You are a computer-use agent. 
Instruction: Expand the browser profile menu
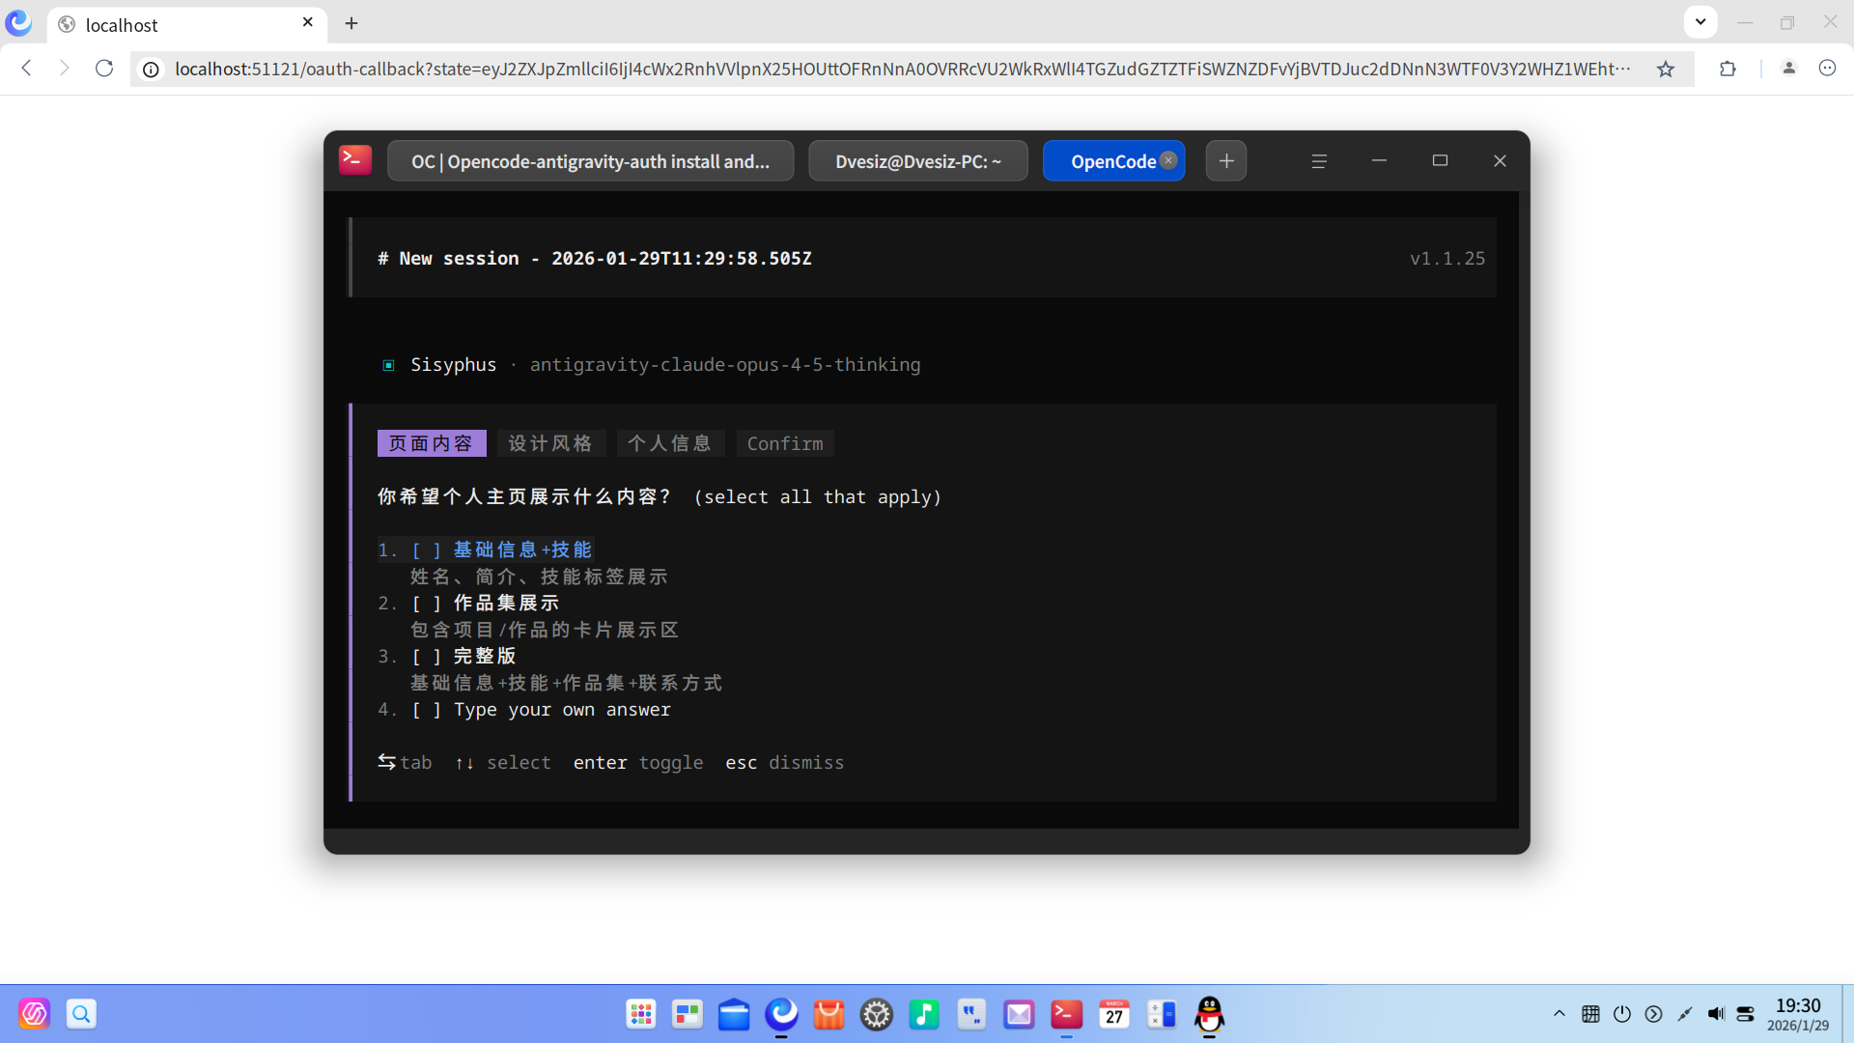1789,69
